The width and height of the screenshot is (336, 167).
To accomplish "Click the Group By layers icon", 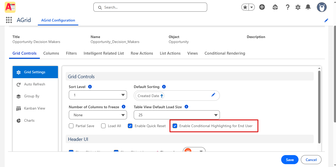I will click(19, 96).
